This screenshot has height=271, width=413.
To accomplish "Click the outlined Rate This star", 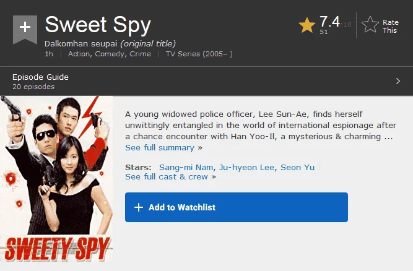I will [x=370, y=25].
